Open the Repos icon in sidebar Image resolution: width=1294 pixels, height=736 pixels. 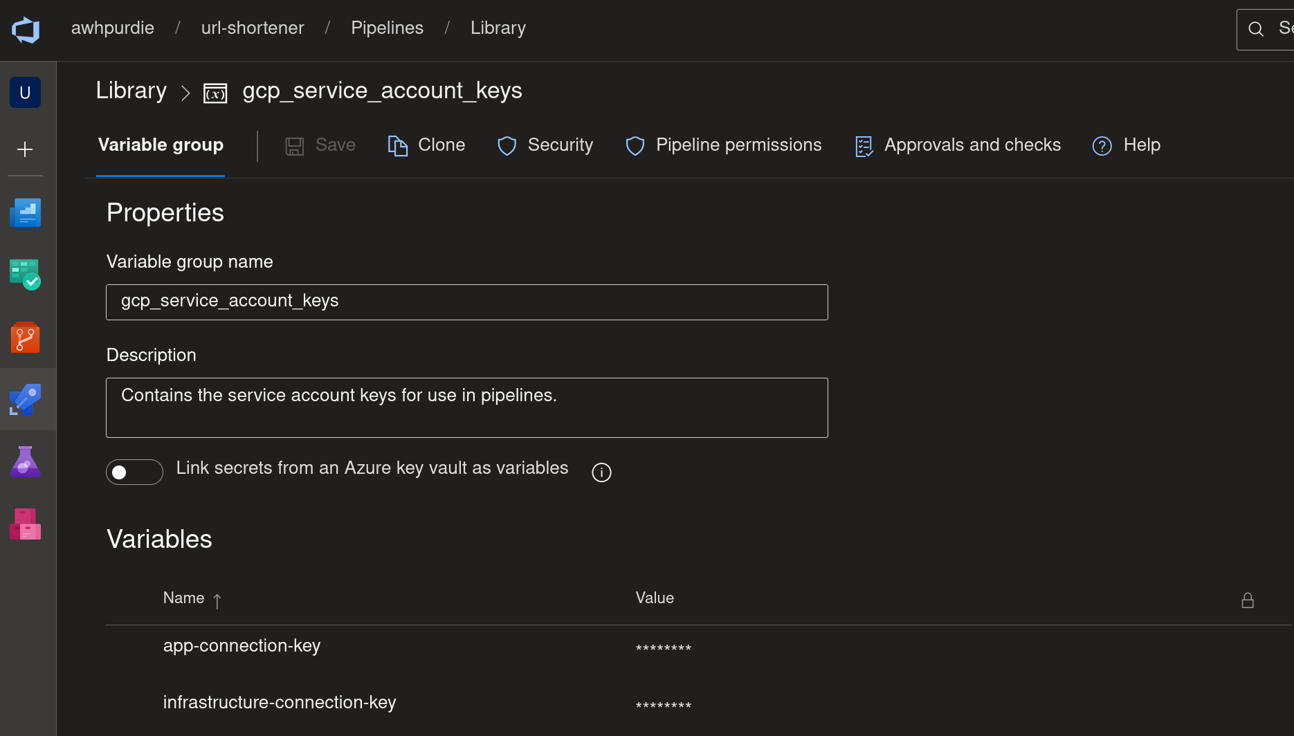pos(26,338)
